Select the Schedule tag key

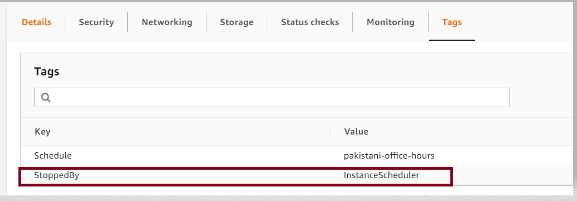[x=52, y=156]
